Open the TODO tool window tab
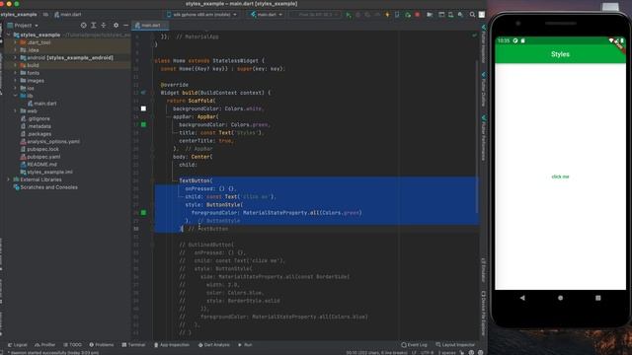This screenshot has height=355, width=632. (72, 345)
